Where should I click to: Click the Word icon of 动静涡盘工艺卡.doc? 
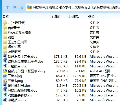(x=5, y=57)
